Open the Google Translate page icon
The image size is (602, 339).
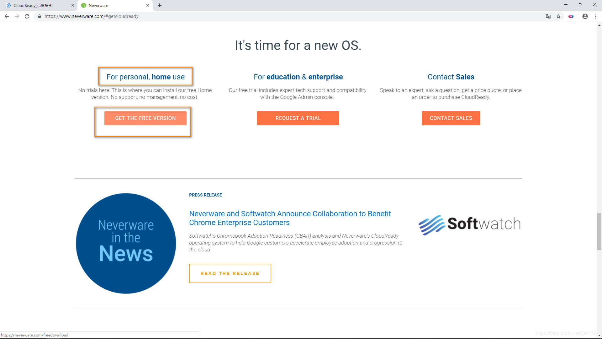point(548,16)
